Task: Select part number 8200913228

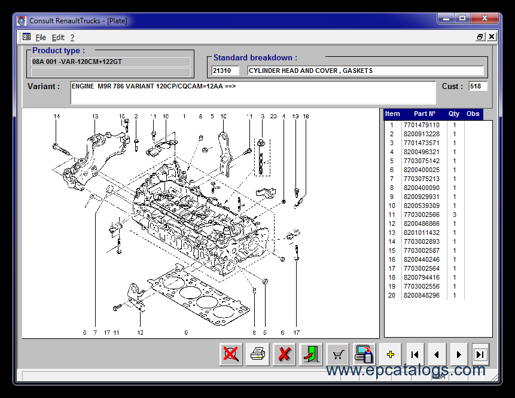Action: click(422, 134)
